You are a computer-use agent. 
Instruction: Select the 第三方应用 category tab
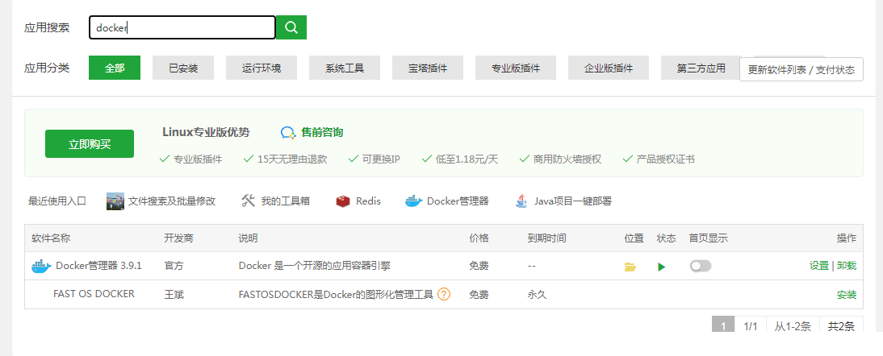pyautogui.click(x=701, y=68)
